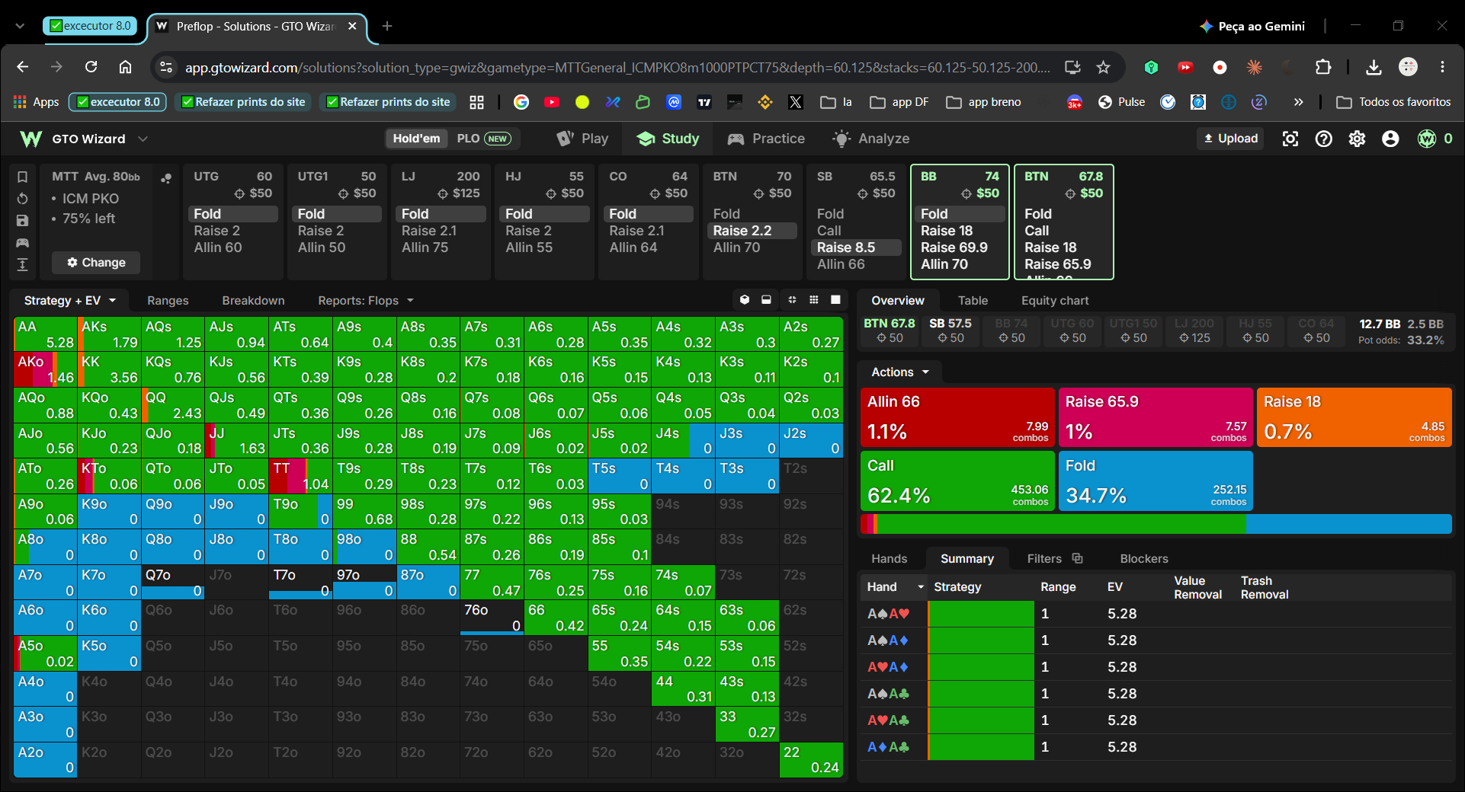
Task: Expand the GTO Wizard logo menu chevron
Action: (x=143, y=139)
